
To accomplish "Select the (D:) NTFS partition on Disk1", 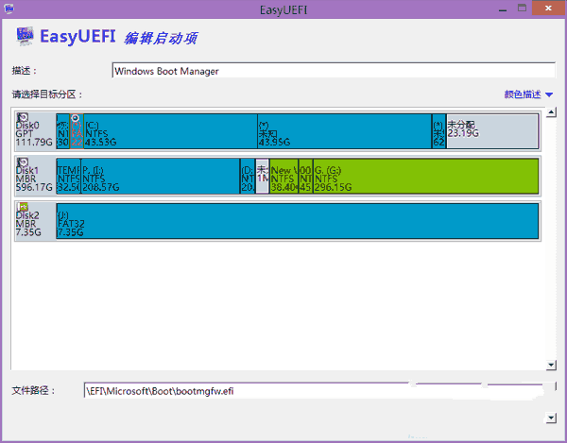I will point(248,176).
